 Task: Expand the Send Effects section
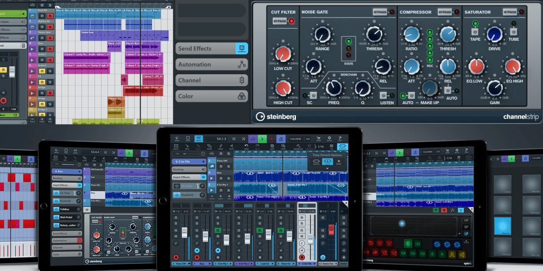coord(211,49)
